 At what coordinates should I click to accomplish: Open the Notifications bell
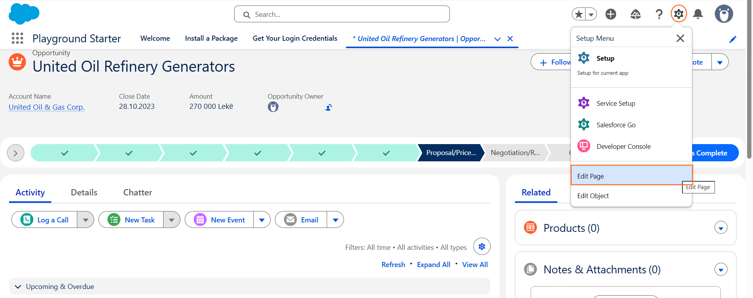[x=698, y=14]
